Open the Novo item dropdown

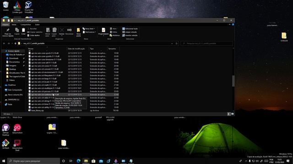coord(88,29)
